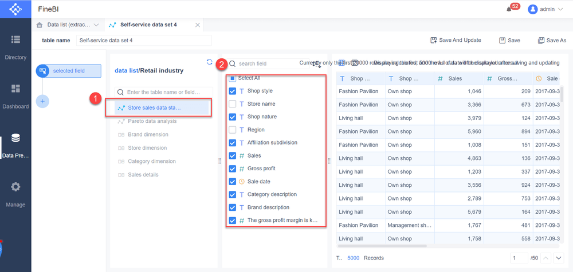The width and height of the screenshot is (573, 272).
Task: Click the Save And Update button
Action: (x=456, y=41)
